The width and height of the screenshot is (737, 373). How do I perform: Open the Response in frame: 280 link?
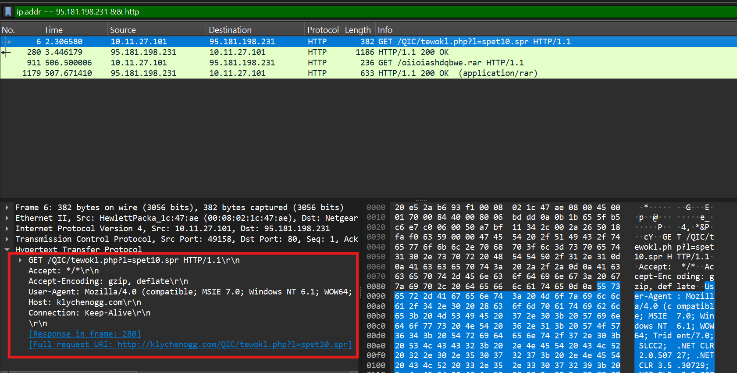(x=85, y=334)
